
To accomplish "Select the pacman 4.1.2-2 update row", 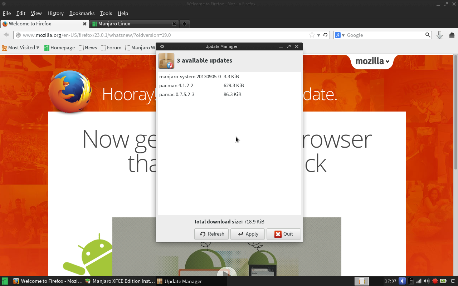I will (x=229, y=85).
